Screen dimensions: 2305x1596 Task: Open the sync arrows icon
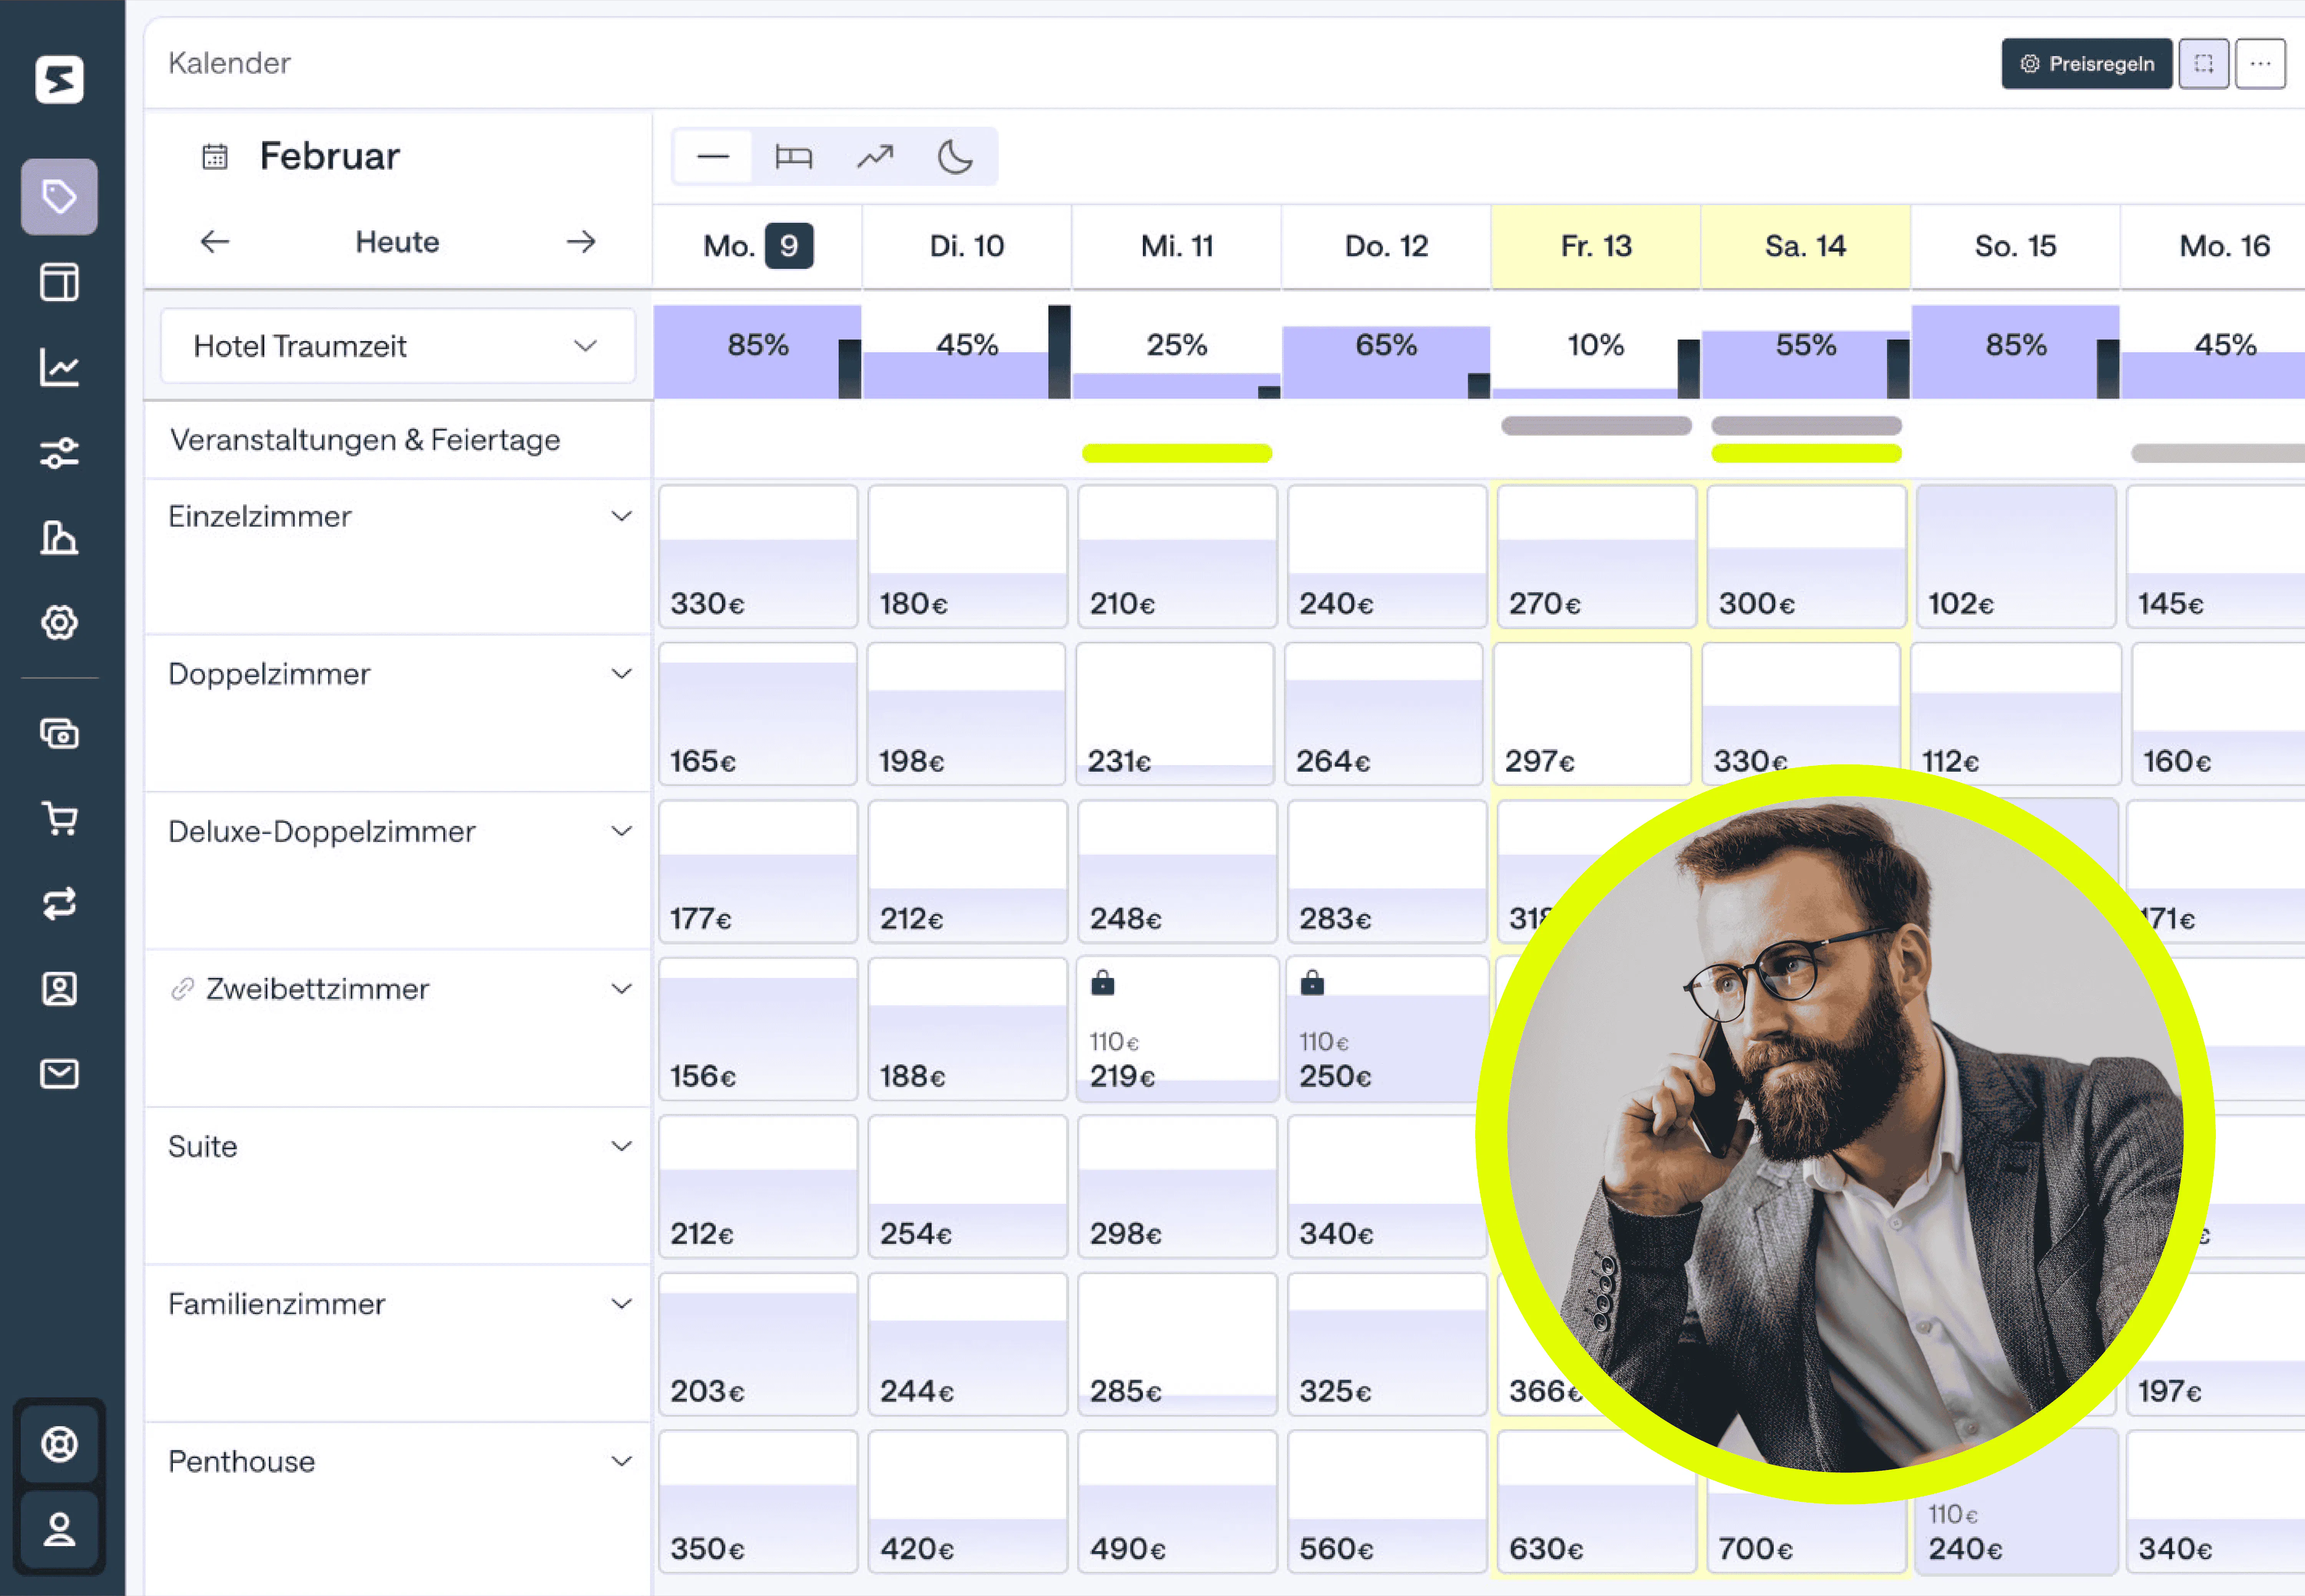(59, 903)
